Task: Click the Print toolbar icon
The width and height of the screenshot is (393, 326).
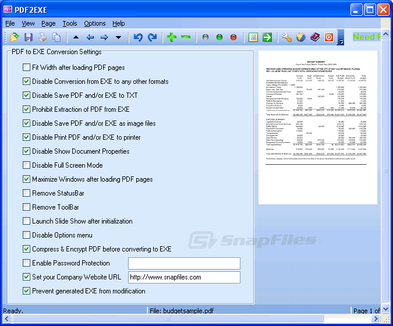Action: 43,37
